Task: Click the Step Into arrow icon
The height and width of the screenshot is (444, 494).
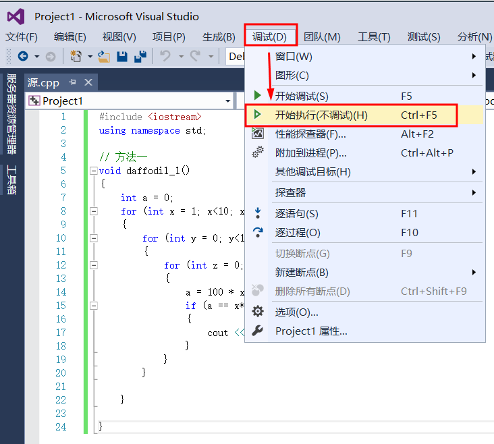Action: (258, 213)
